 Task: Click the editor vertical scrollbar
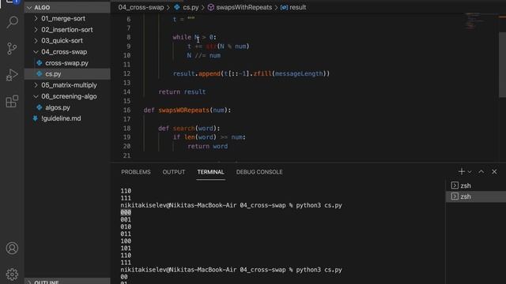click(x=503, y=65)
